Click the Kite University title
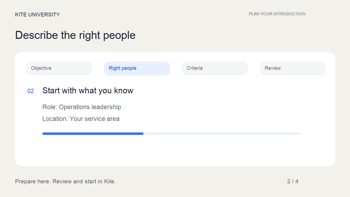Screen dimensions: 350x197 (37, 15)
